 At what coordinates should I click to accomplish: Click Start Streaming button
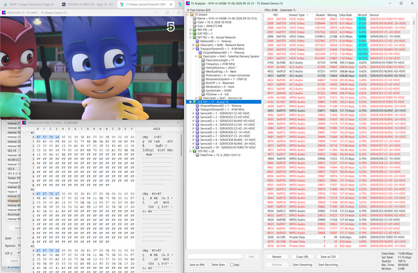point(302,265)
